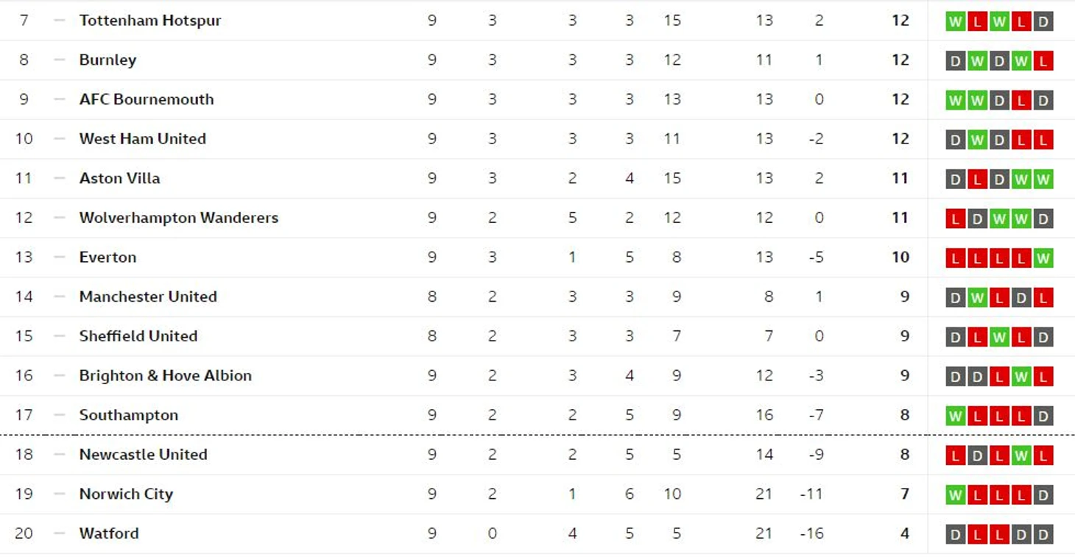Click the no-movement dash beside Manchester United
This screenshot has height=557, width=1075.
tap(60, 297)
